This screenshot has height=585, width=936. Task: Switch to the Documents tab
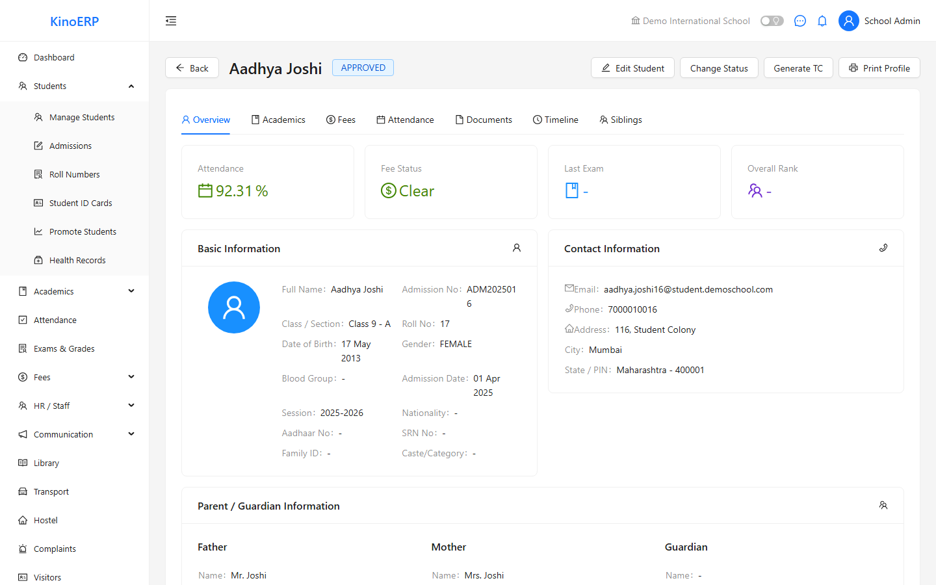click(484, 120)
